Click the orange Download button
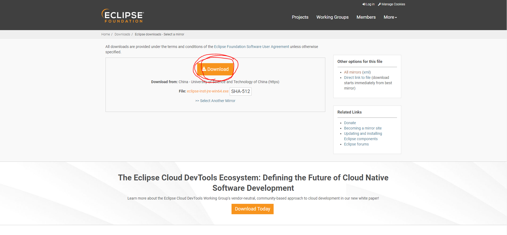The width and height of the screenshot is (507, 235). pos(215,69)
